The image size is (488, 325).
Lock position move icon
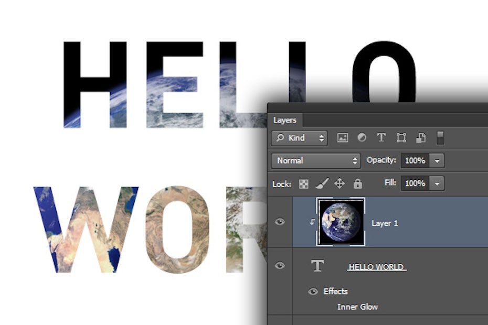(340, 183)
